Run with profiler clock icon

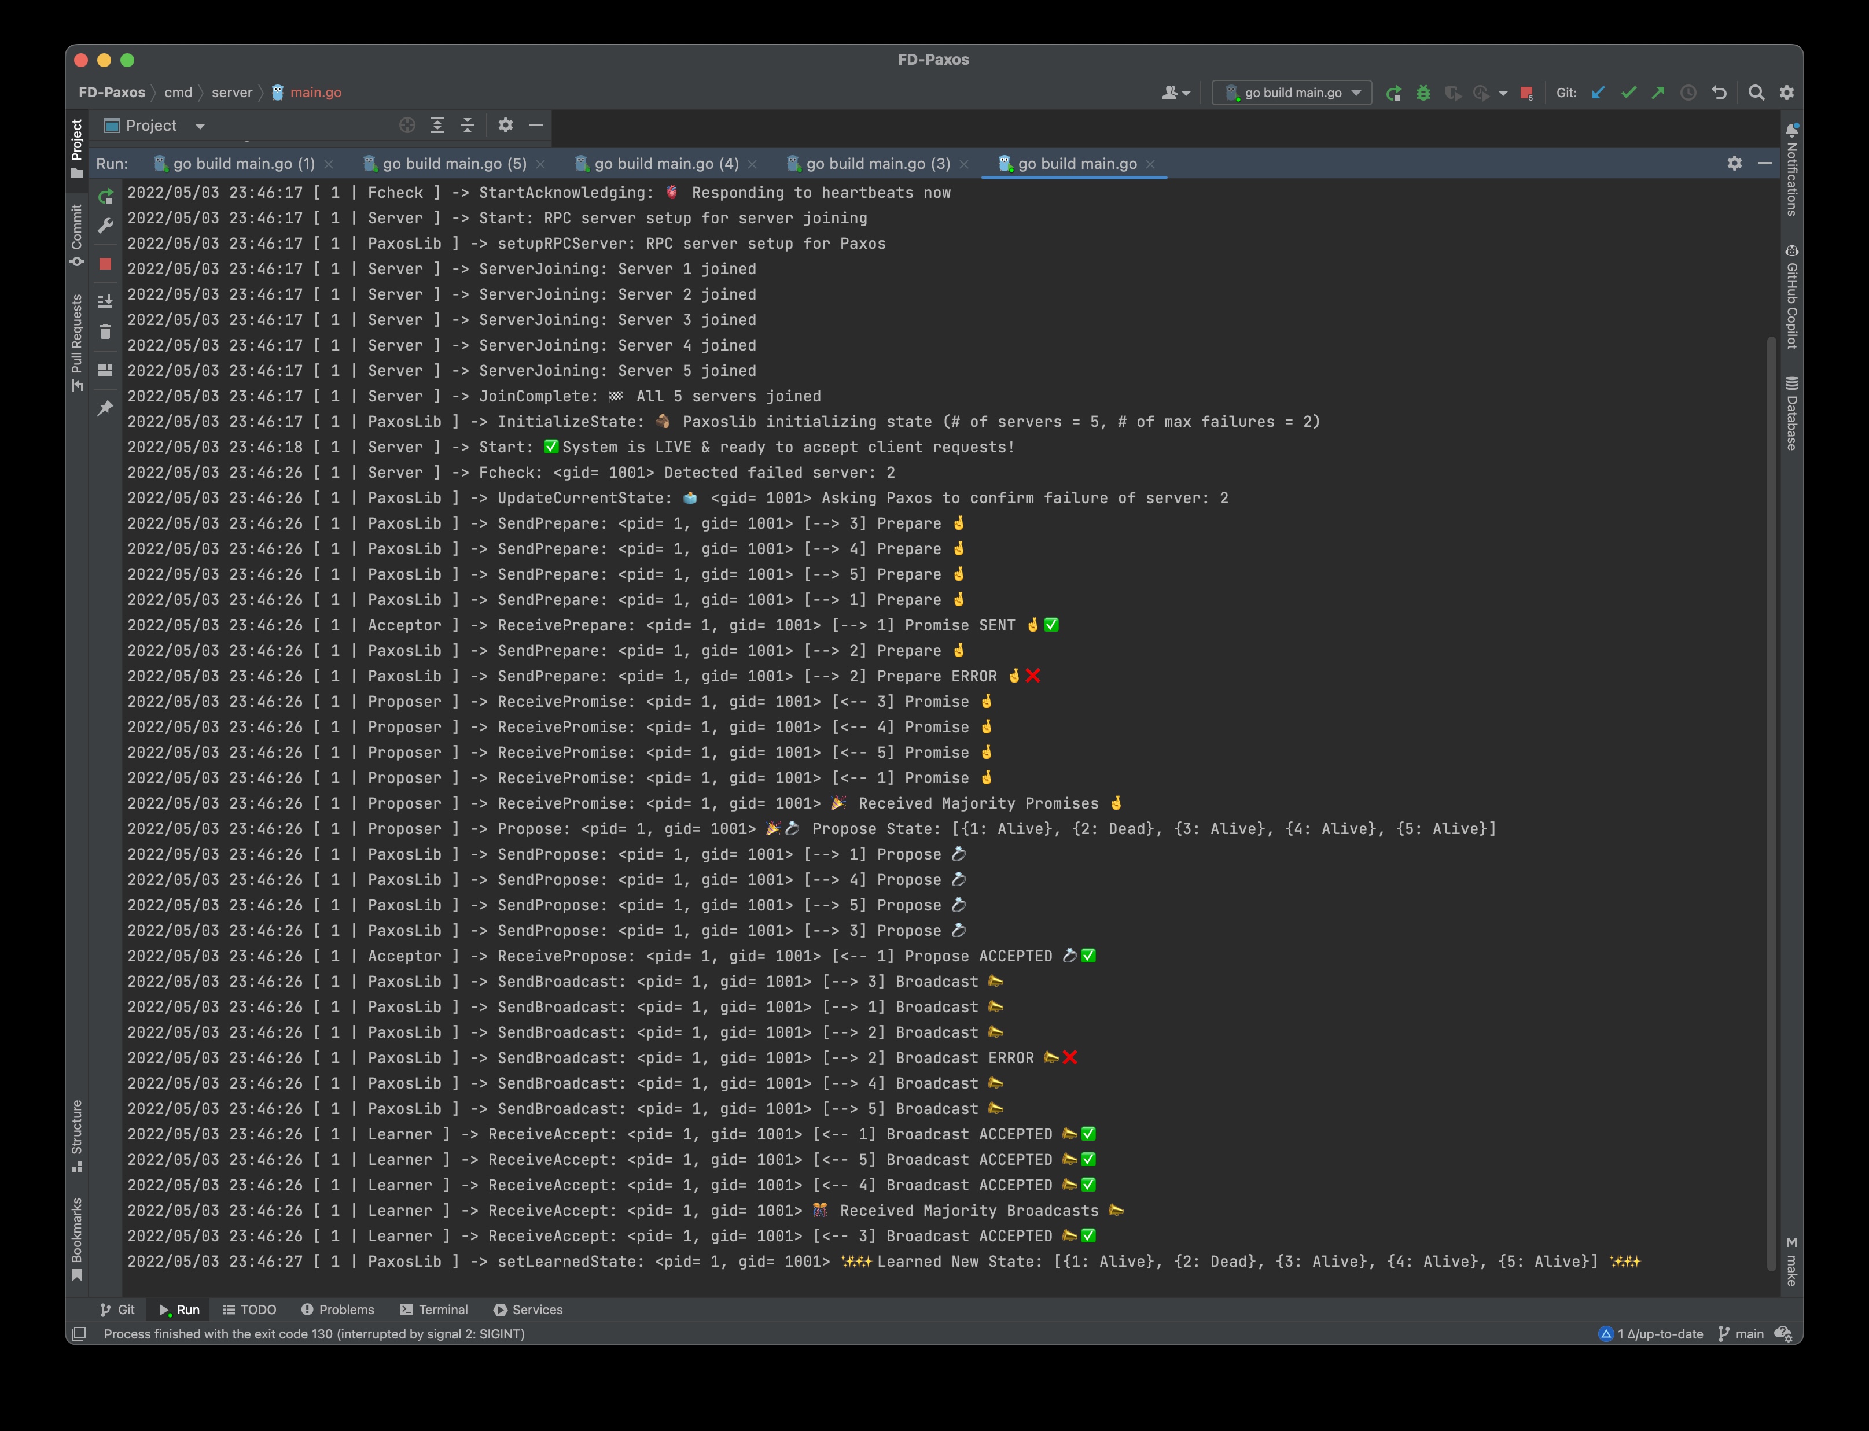(x=1482, y=93)
